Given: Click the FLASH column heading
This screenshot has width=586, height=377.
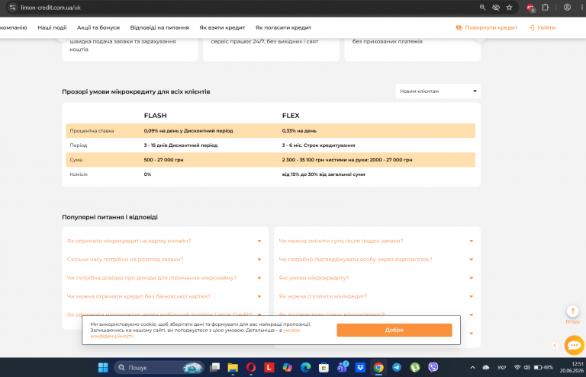Looking at the screenshot, I should tap(155, 116).
